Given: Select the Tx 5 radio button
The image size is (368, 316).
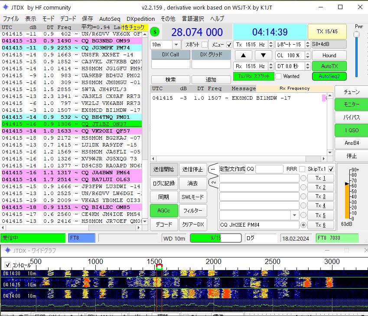Looking at the screenshot, I should pyautogui.click(x=303, y=215).
